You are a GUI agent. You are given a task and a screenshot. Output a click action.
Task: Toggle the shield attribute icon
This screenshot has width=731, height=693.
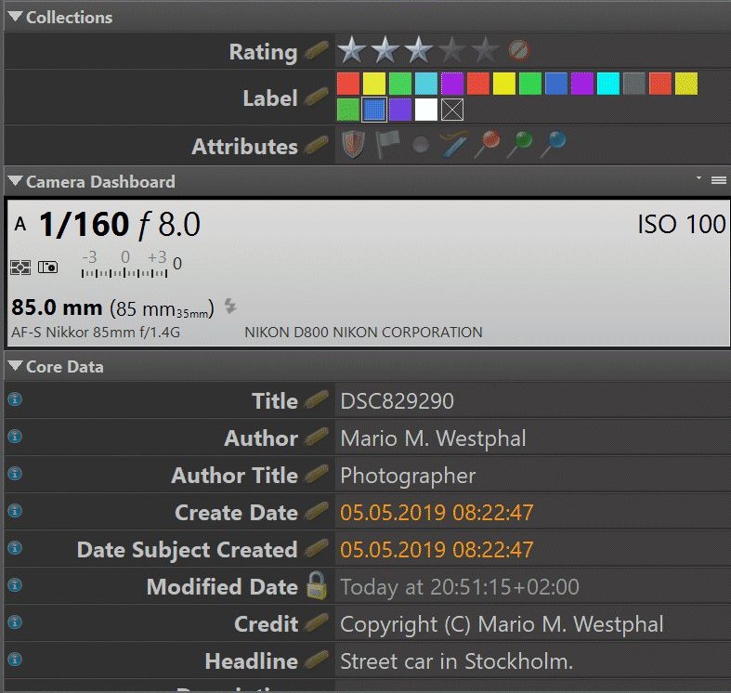(353, 144)
